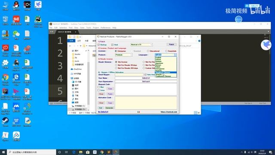Open Edit menu in Sublime Text
The image size is (275, 155).
tap(56, 28)
